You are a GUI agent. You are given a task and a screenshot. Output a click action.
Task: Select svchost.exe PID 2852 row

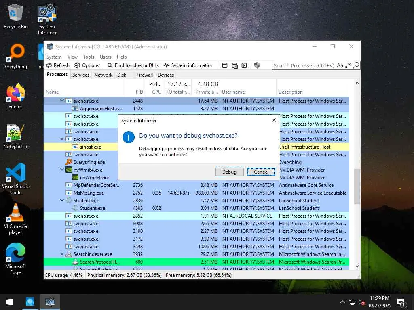pyautogui.click(x=196, y=216)
